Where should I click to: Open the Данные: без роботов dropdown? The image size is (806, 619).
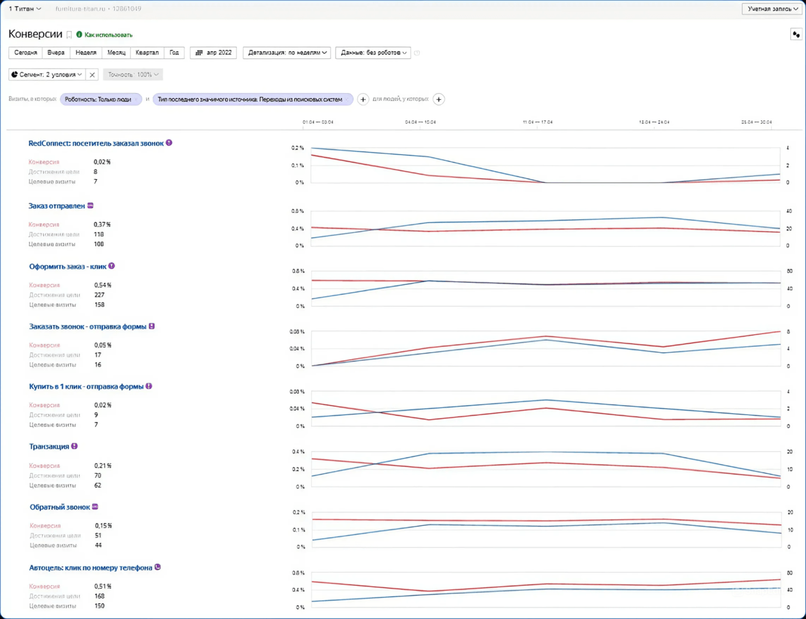click(373, 53)
